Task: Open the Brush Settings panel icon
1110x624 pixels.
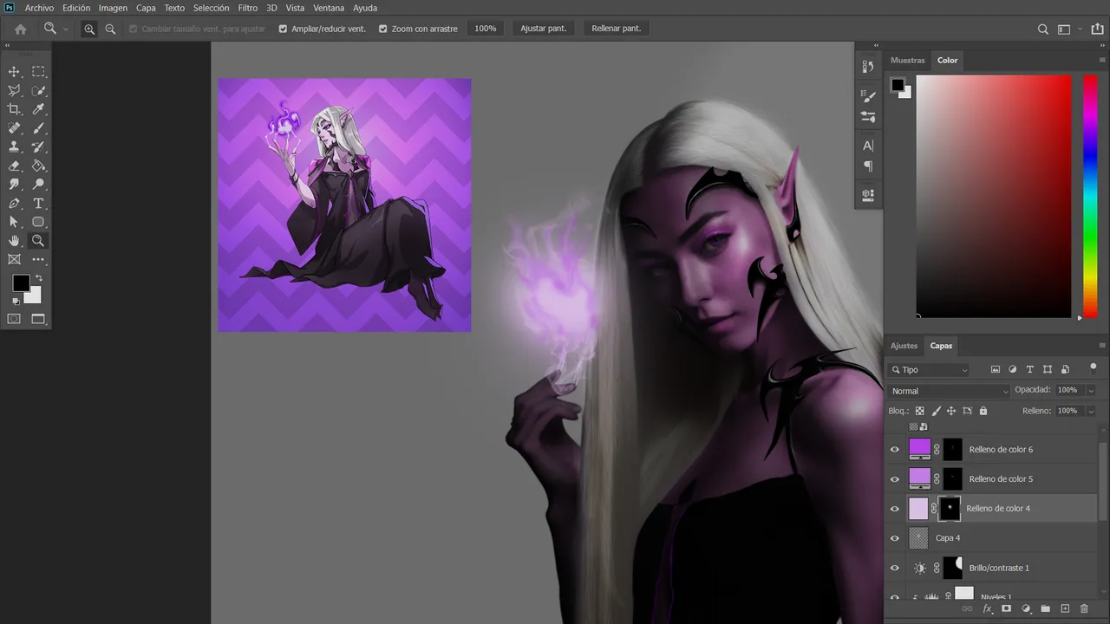Action: (868, 97)
